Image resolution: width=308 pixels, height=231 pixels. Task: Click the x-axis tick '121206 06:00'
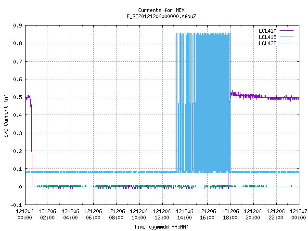pos(93,215)
